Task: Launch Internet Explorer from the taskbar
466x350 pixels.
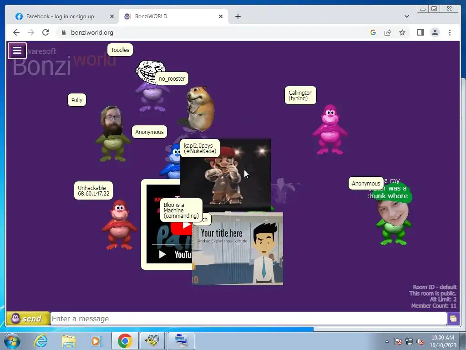Action: pos(41,341)
